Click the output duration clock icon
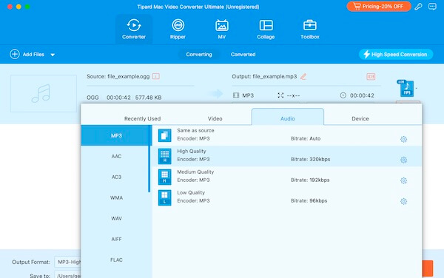Image resolution: width=444 pixels, height=278 pixels. [x=343, y=95]
